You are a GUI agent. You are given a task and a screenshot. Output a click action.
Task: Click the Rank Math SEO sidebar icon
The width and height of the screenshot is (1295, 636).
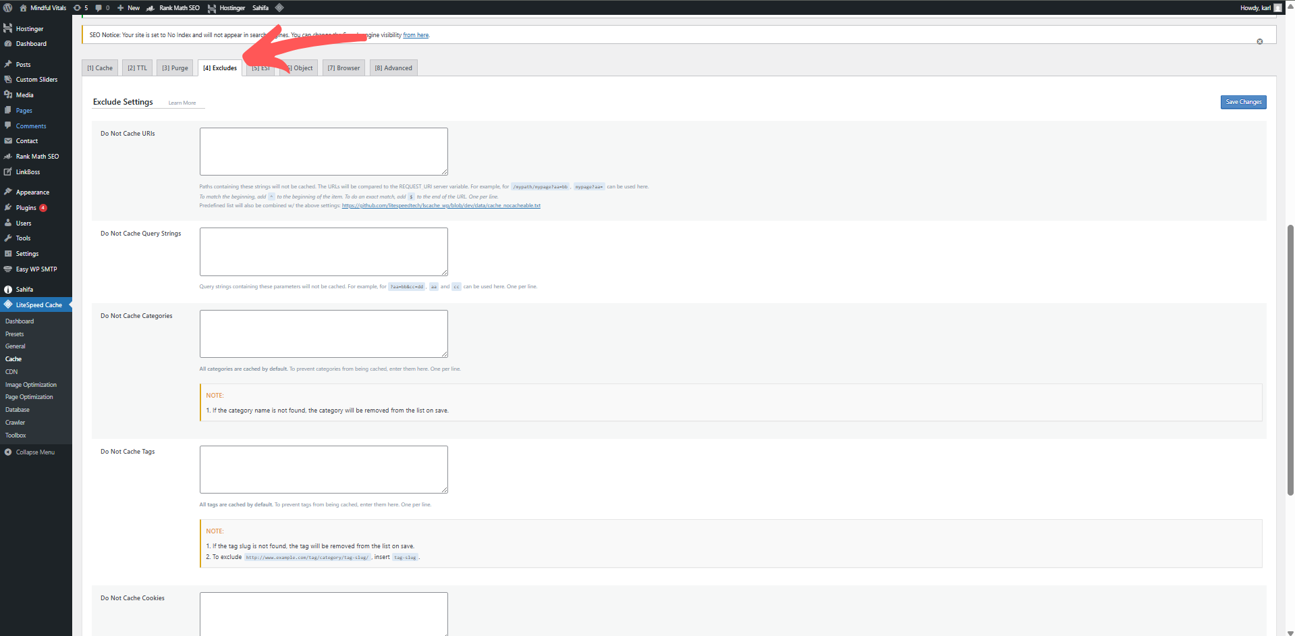click(8, 157)
